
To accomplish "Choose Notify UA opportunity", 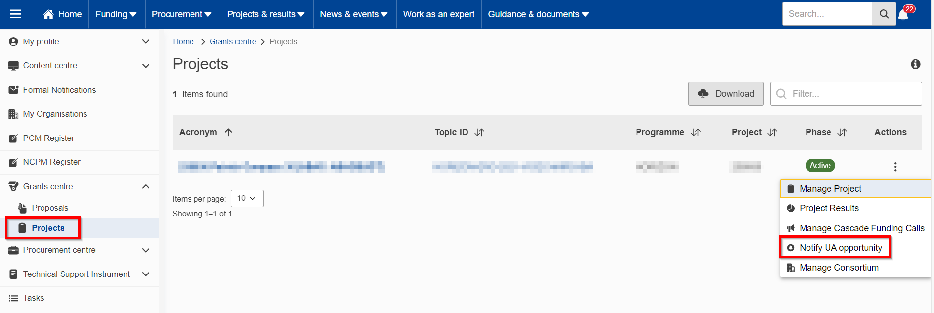I will (x=855, y=248).
